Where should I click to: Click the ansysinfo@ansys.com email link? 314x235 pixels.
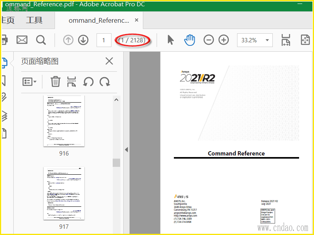[x=185, y=213]
